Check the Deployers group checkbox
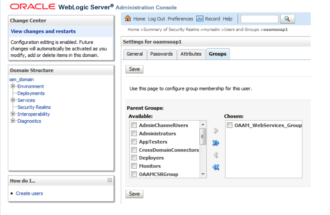 (134, 158)
